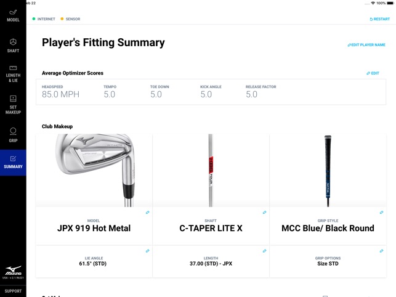
Task: Click the Player's Fitting Summary heading
Action: 103,43
